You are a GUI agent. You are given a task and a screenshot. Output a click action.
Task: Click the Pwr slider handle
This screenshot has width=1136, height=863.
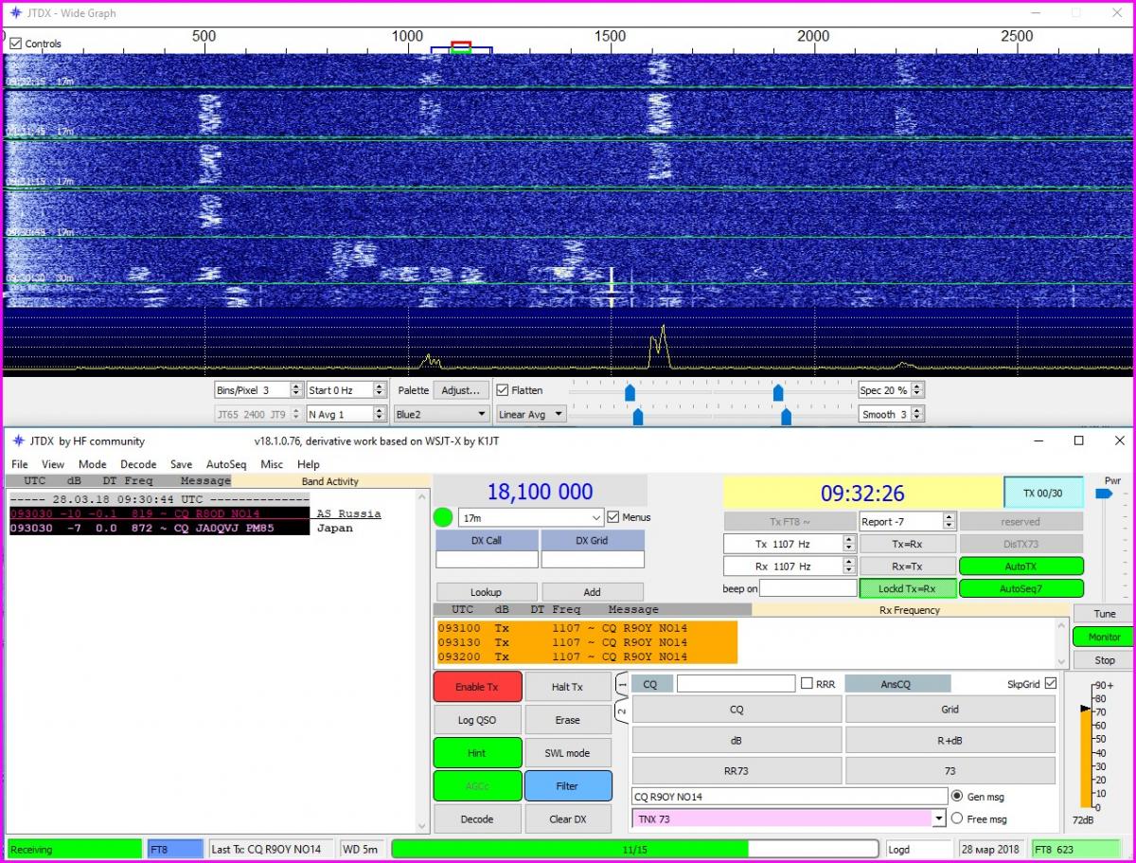tap(1104, 494)
